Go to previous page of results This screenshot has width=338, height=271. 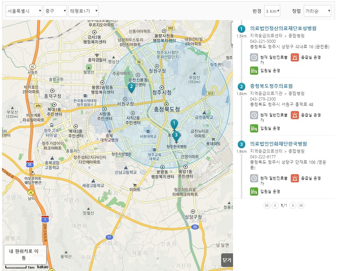[x=275, y=205]
